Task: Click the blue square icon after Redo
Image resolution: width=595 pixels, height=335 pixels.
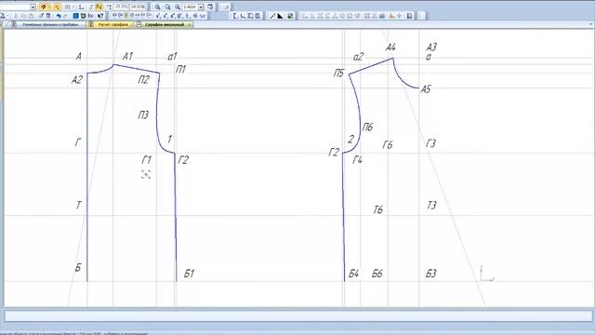Action: tap(75, 16)
